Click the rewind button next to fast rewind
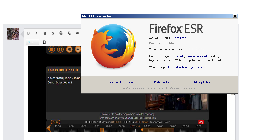 78,49
